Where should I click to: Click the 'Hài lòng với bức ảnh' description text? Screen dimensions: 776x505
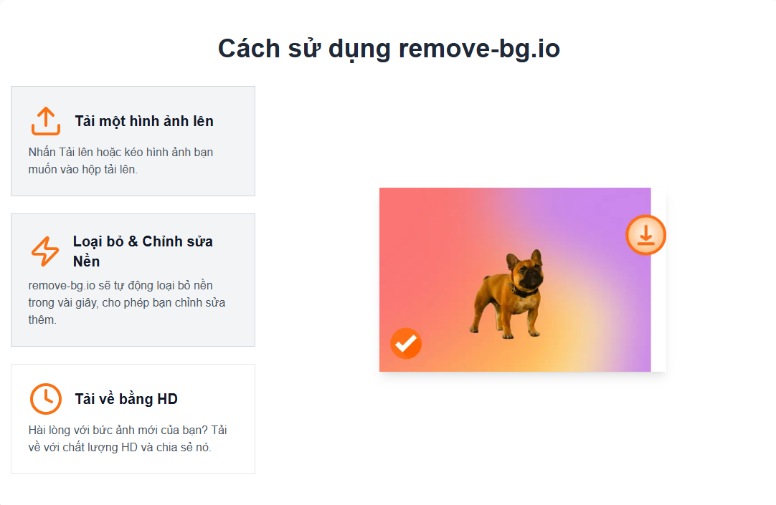coord(128,438)
